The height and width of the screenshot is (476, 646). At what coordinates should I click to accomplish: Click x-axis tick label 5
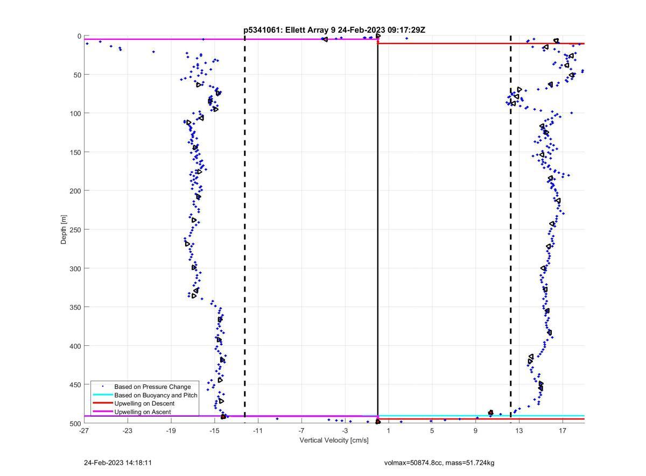(432, 430)
